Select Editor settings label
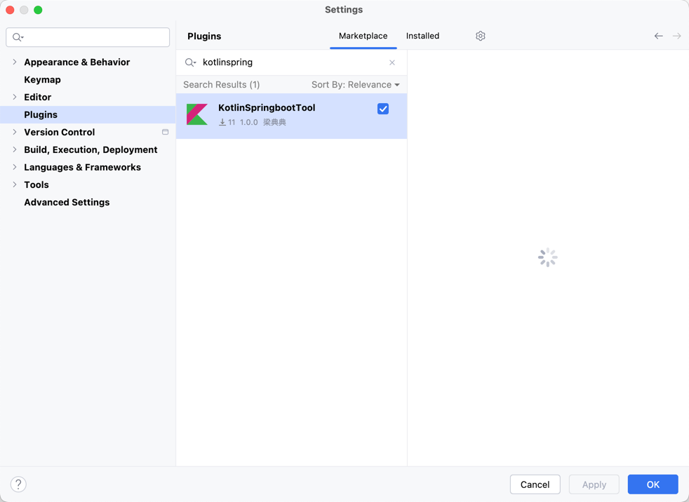Viewport: 689px width, 502px height. pyautogui.click(x=38, y=97)
